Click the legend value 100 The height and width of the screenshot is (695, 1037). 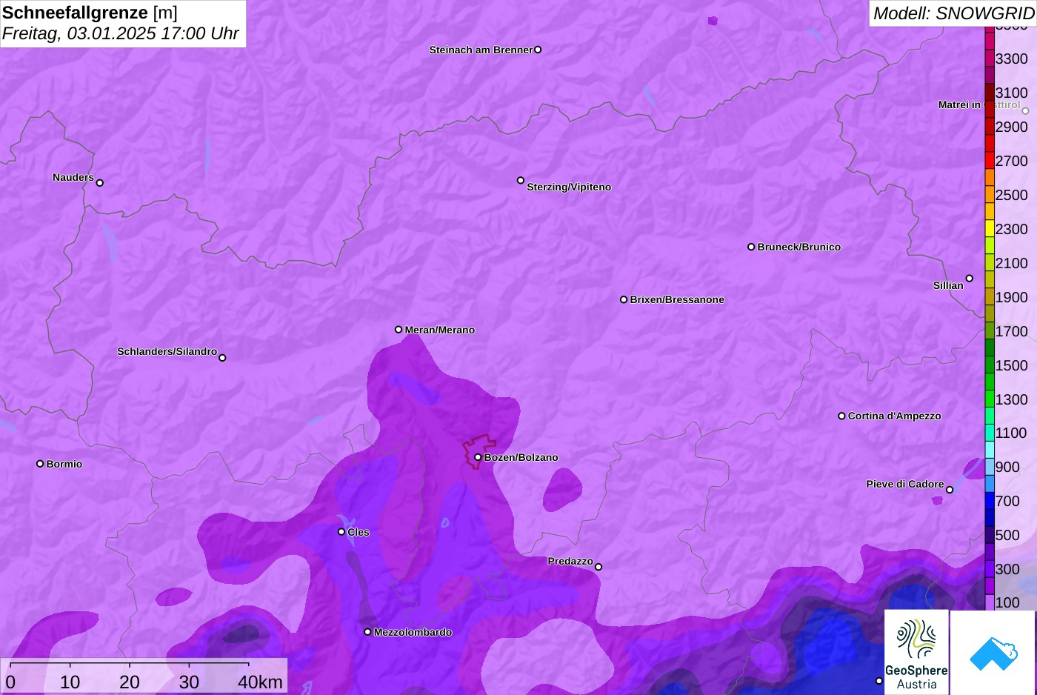point(1007,602)
